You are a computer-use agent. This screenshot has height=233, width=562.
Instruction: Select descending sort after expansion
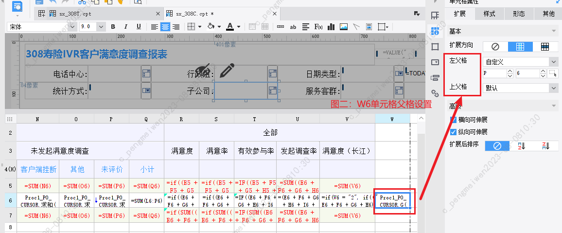545,146
